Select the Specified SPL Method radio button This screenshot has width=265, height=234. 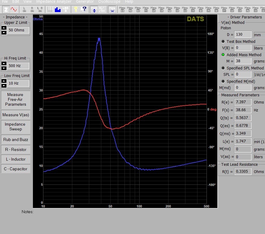pyautogui.click(x=223, y=68)
